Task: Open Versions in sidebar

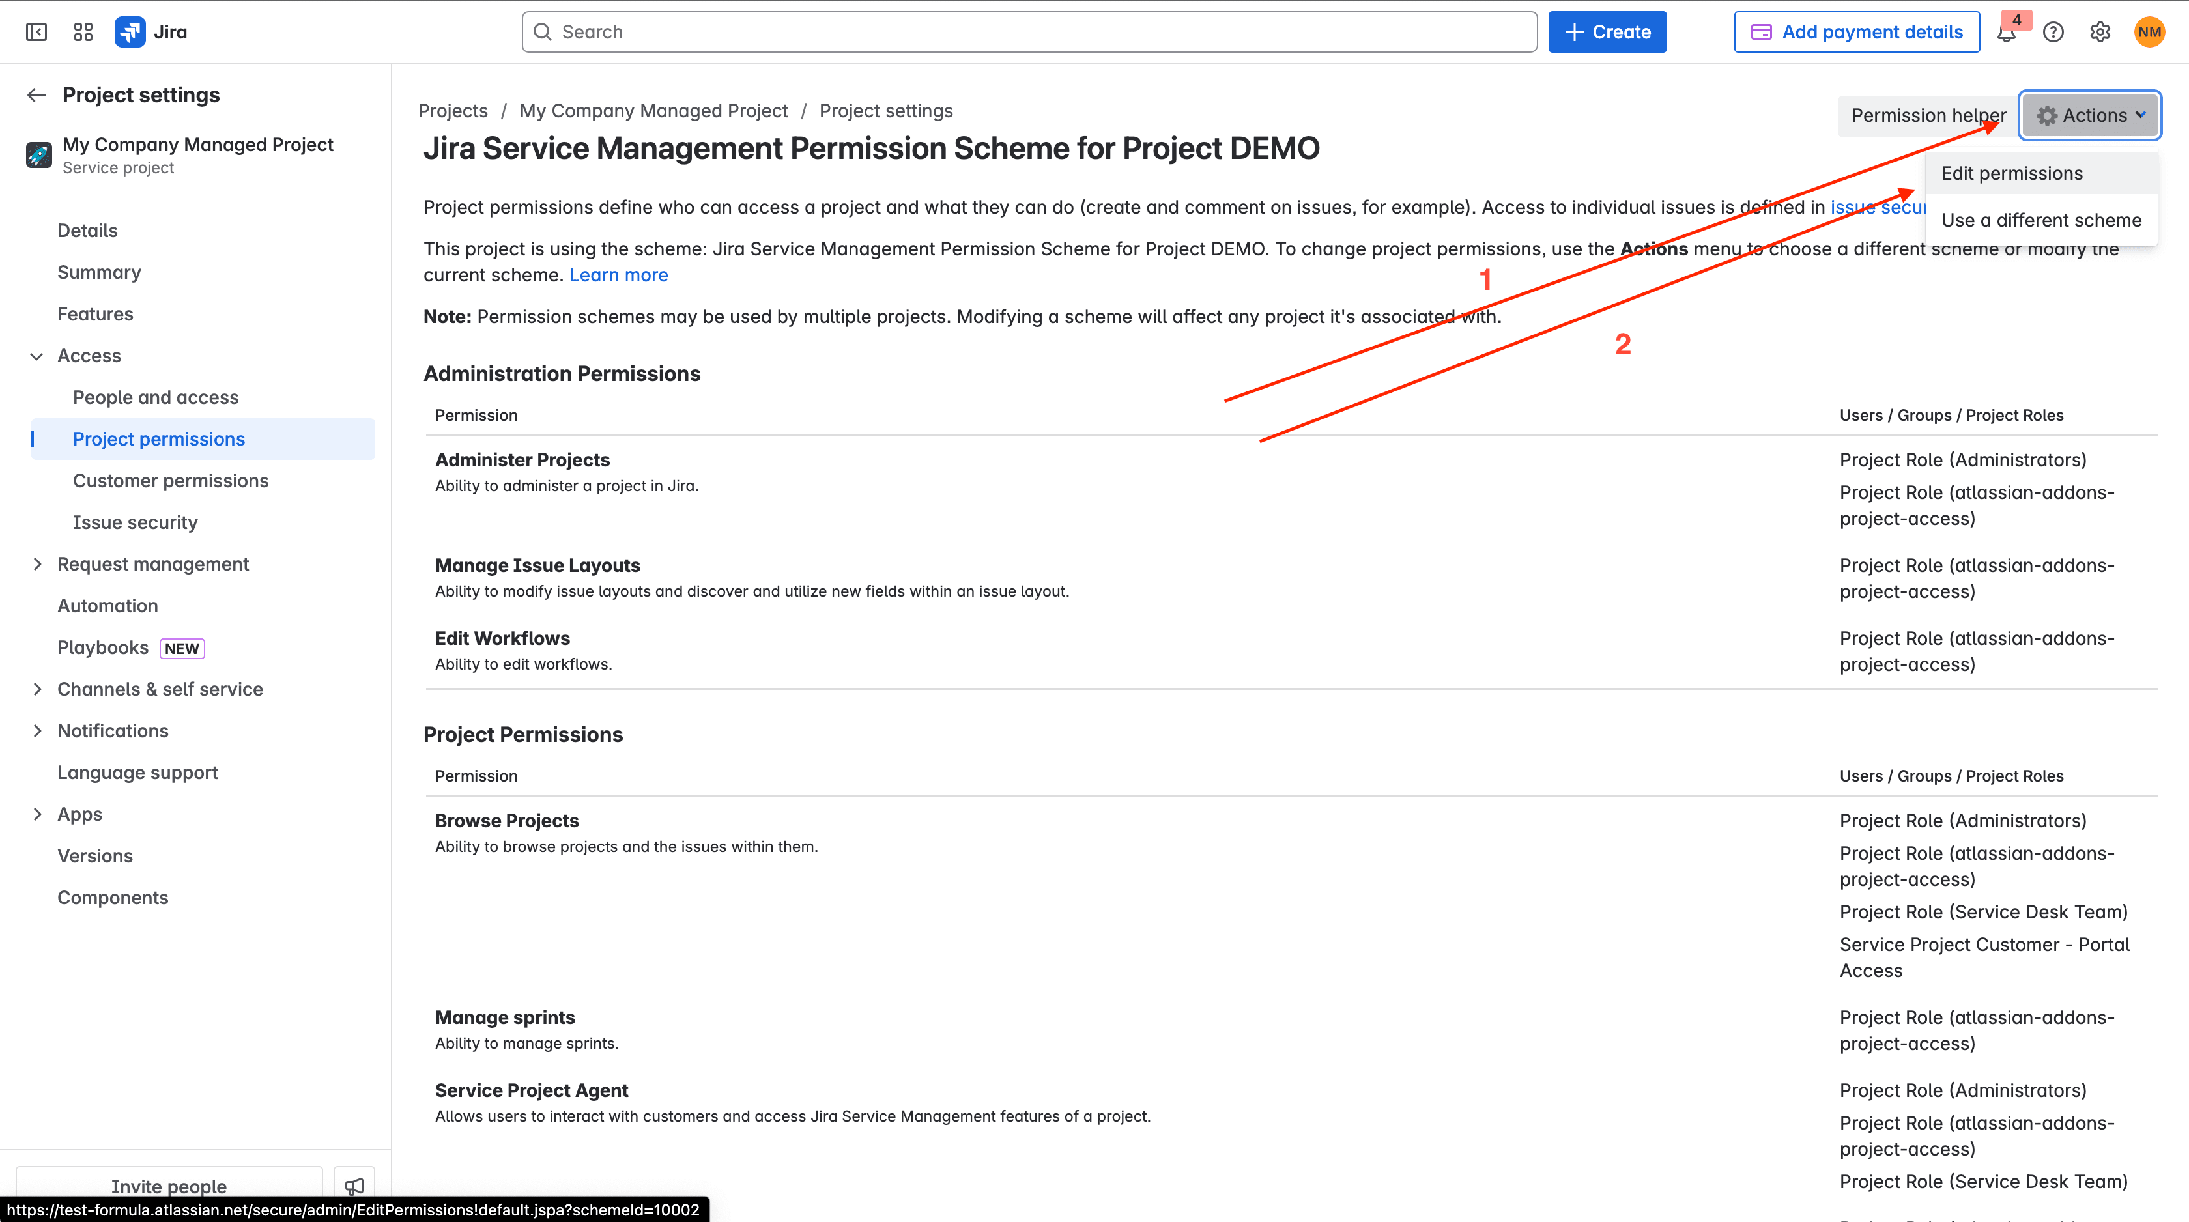Action: coord(95,856)
